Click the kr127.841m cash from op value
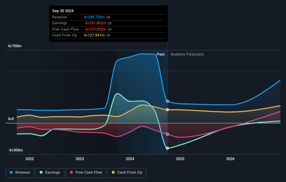Image resolution: width=286 pixels, height=182 pixels. [94, 35]
